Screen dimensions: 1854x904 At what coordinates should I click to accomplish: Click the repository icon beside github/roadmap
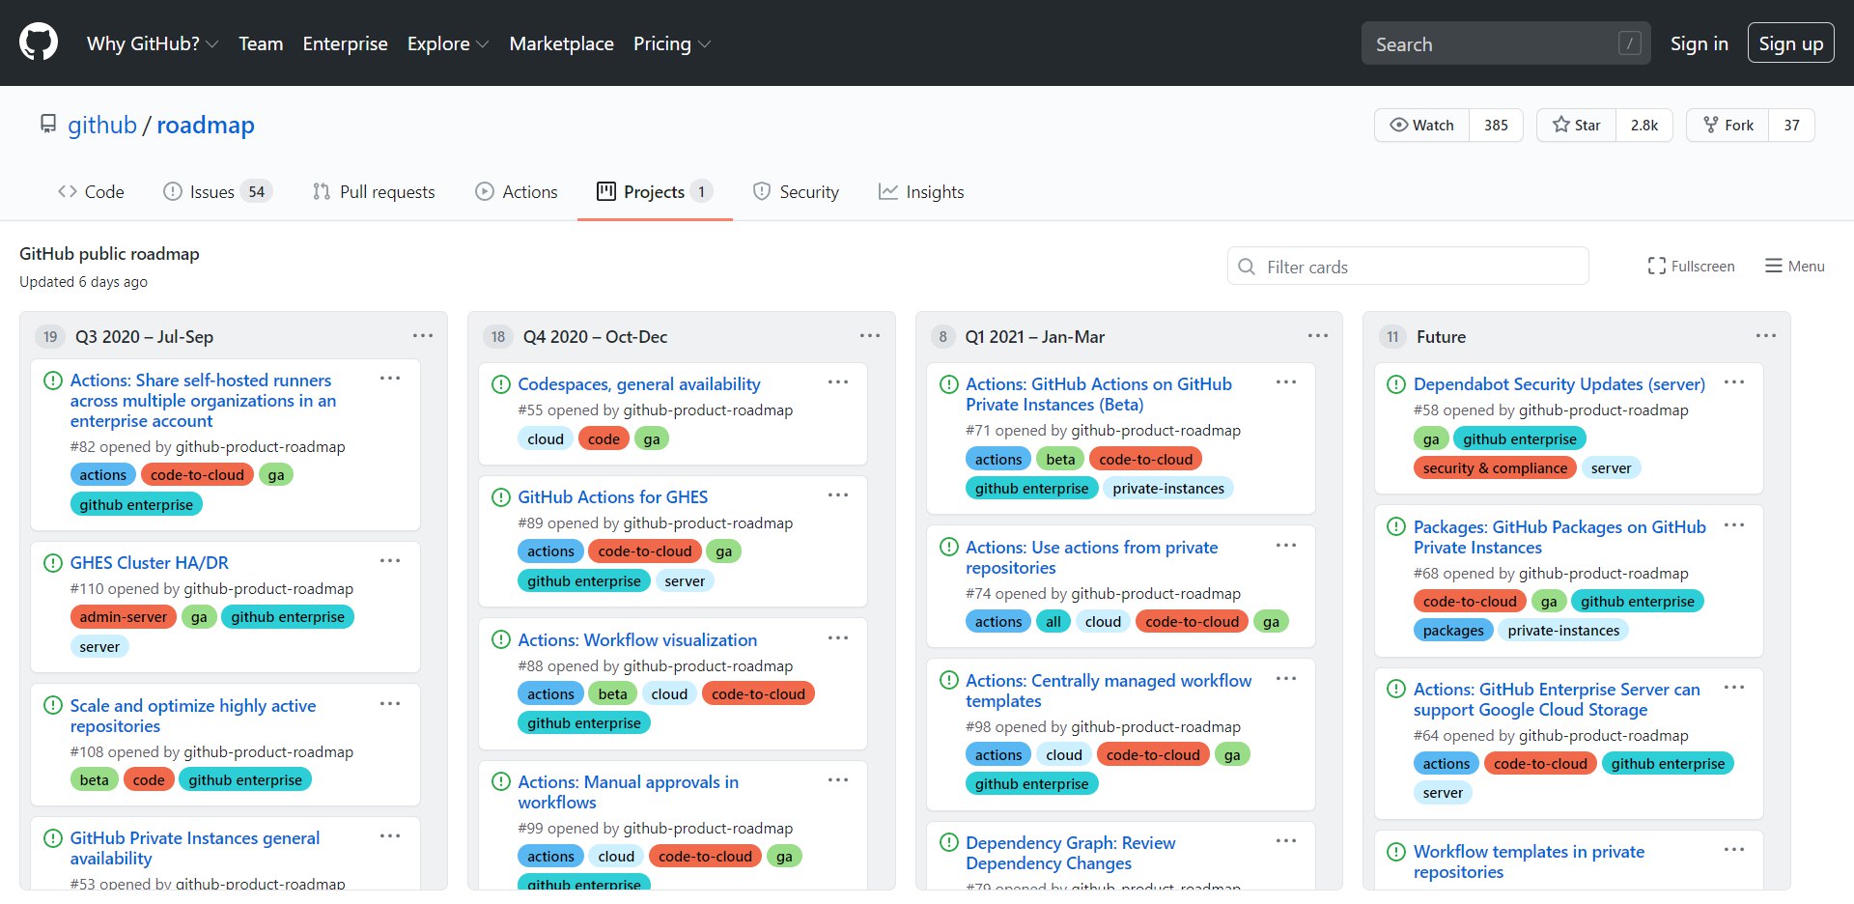[47, 125]
